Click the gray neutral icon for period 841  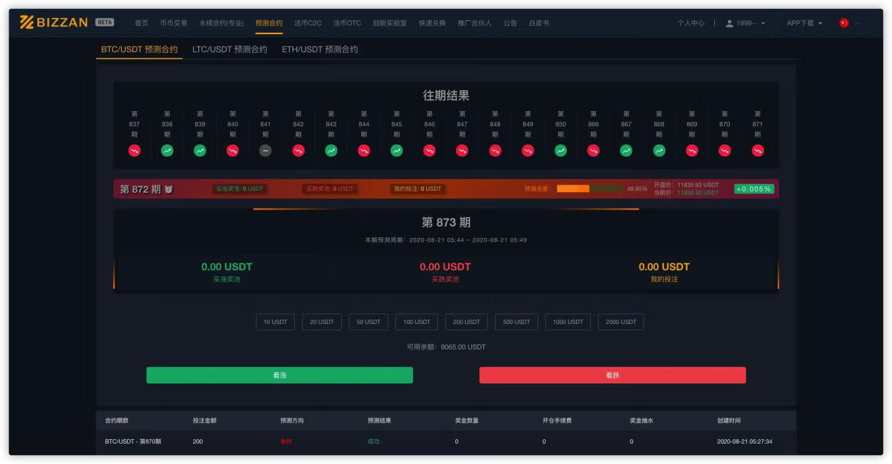265,151
